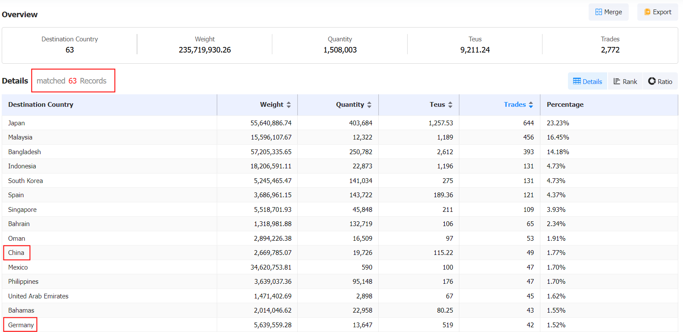
Task: Sort by Quantity using sort arrows
Action: (x=369, y=105)
